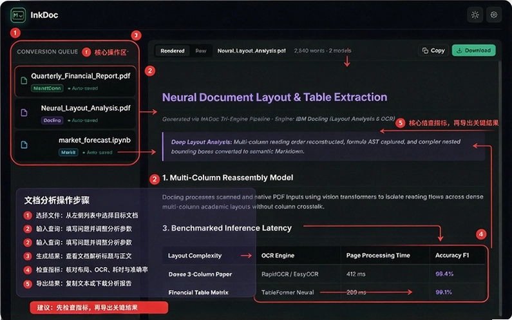Click the InkDoc markdown logo icon
The height and width of the screenshot is (320, 512).
pos(18,15)
